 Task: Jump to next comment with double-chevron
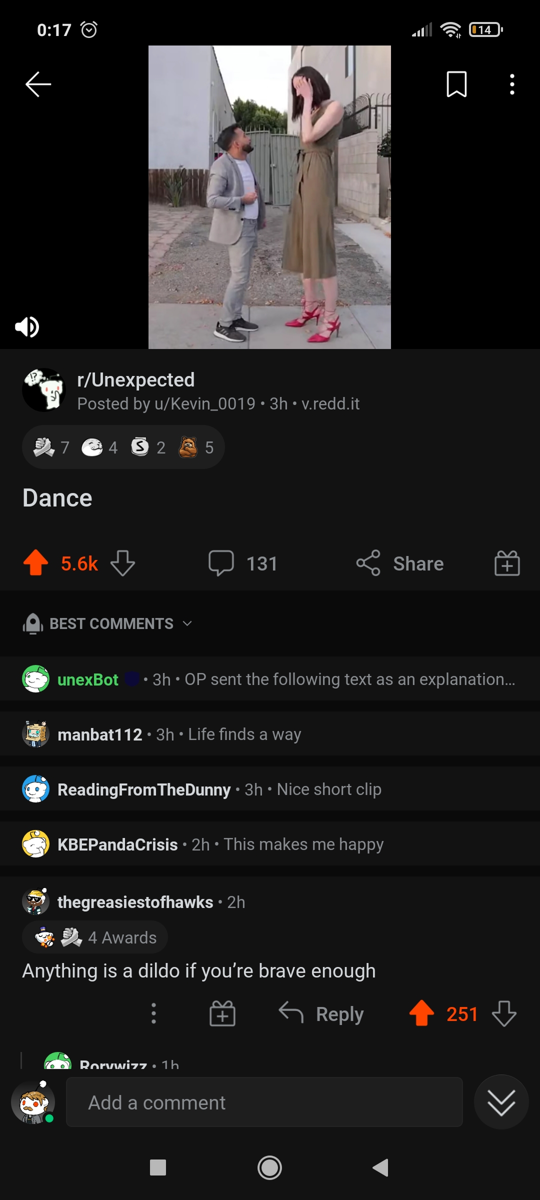coord(501,1102)
